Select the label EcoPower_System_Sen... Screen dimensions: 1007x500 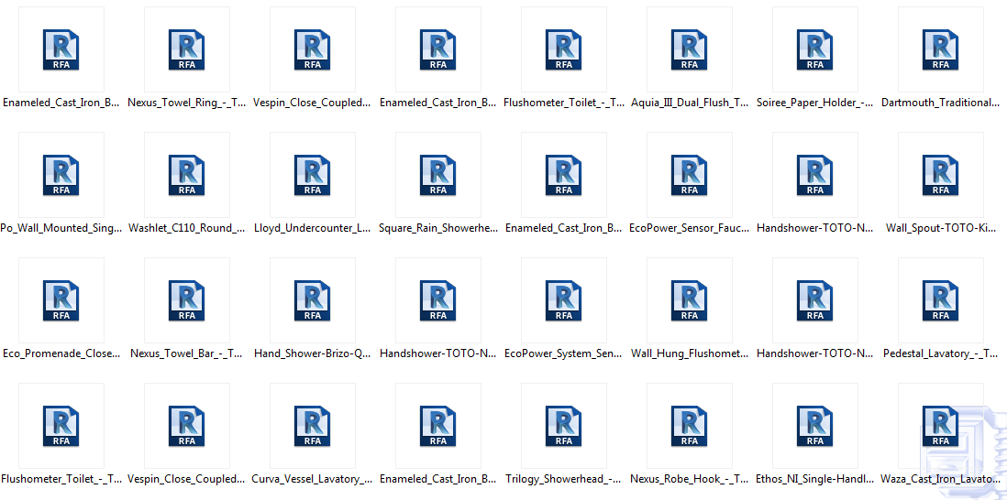click(x=563, y=353)
